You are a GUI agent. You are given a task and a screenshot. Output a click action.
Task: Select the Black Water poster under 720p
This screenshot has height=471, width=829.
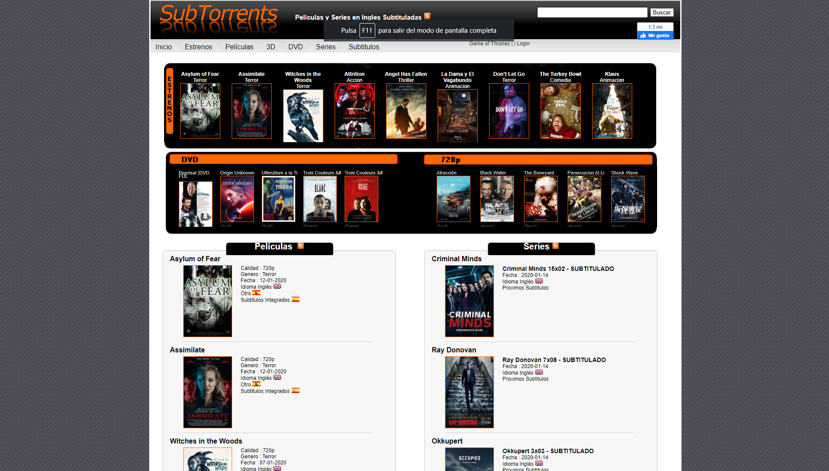coord(497,199)
